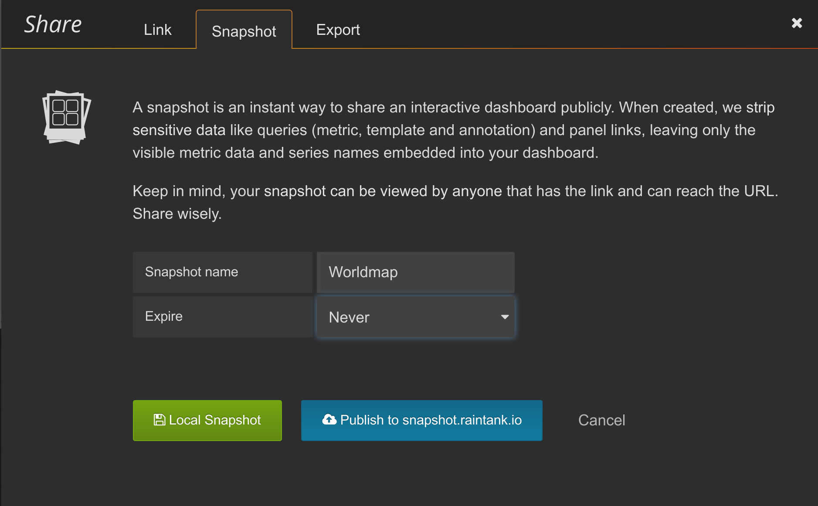
Task: Click the Expire label
Action: click(164, 316)
